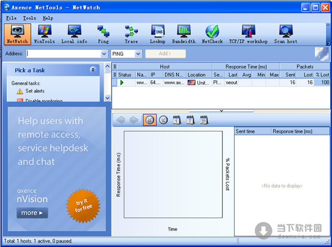Show the last 1 hour chart view
Viewport: 332px width, 247px height.
(x=163, y=120)
